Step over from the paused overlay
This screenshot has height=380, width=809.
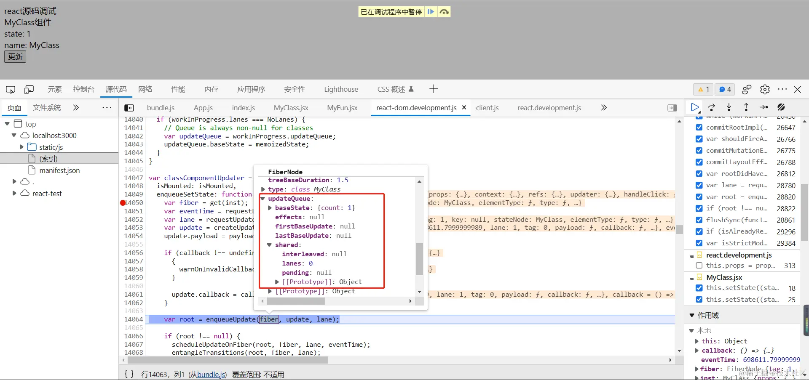tap(444, 12)
